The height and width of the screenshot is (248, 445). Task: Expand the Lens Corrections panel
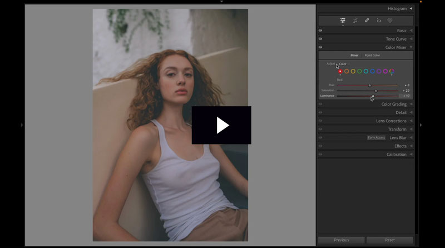(x=391, y=121)
